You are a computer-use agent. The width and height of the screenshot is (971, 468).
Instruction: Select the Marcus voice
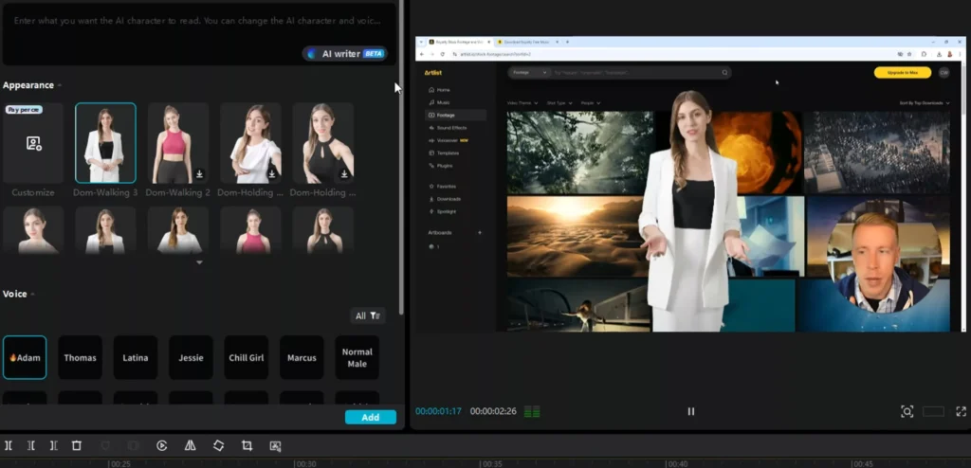(x=302, y=358)
